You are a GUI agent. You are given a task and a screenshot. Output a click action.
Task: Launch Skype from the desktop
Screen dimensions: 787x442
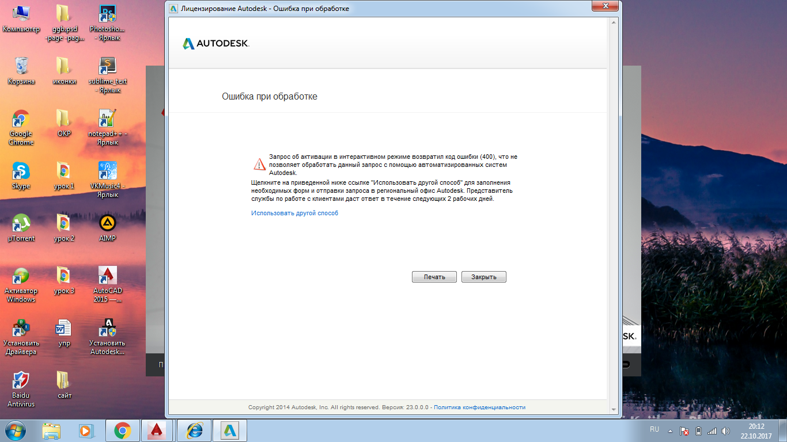tap(21, 176)
